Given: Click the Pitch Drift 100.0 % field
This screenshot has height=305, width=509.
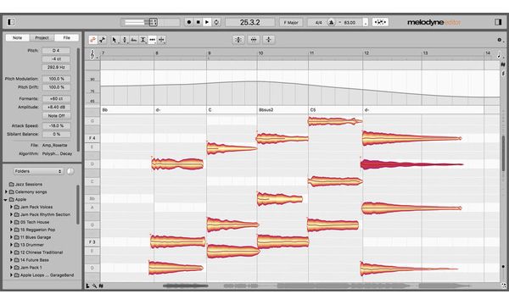Looking at the screenshot, I should coord(56,87).
